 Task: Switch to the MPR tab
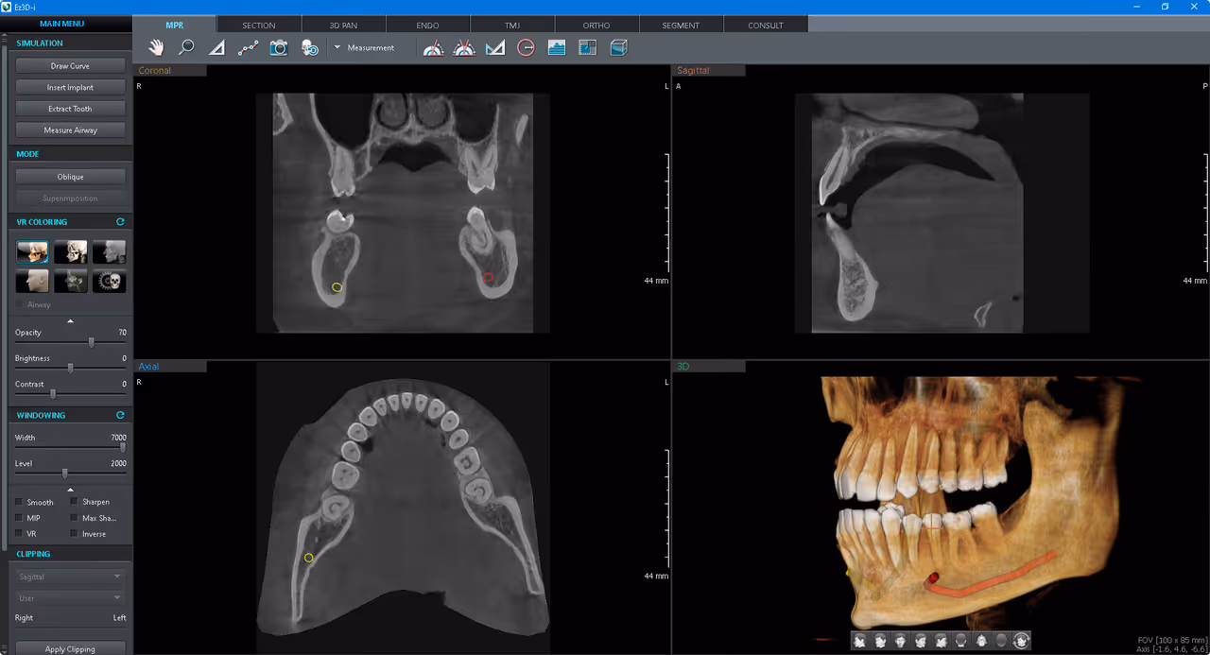pyautogui.click(x=174, y=25)
